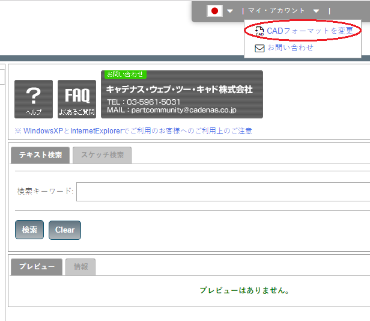Screen dimensions: 370x321
Task: Switch to the スケッチ検索 tab
Action: tap(102, 155)
